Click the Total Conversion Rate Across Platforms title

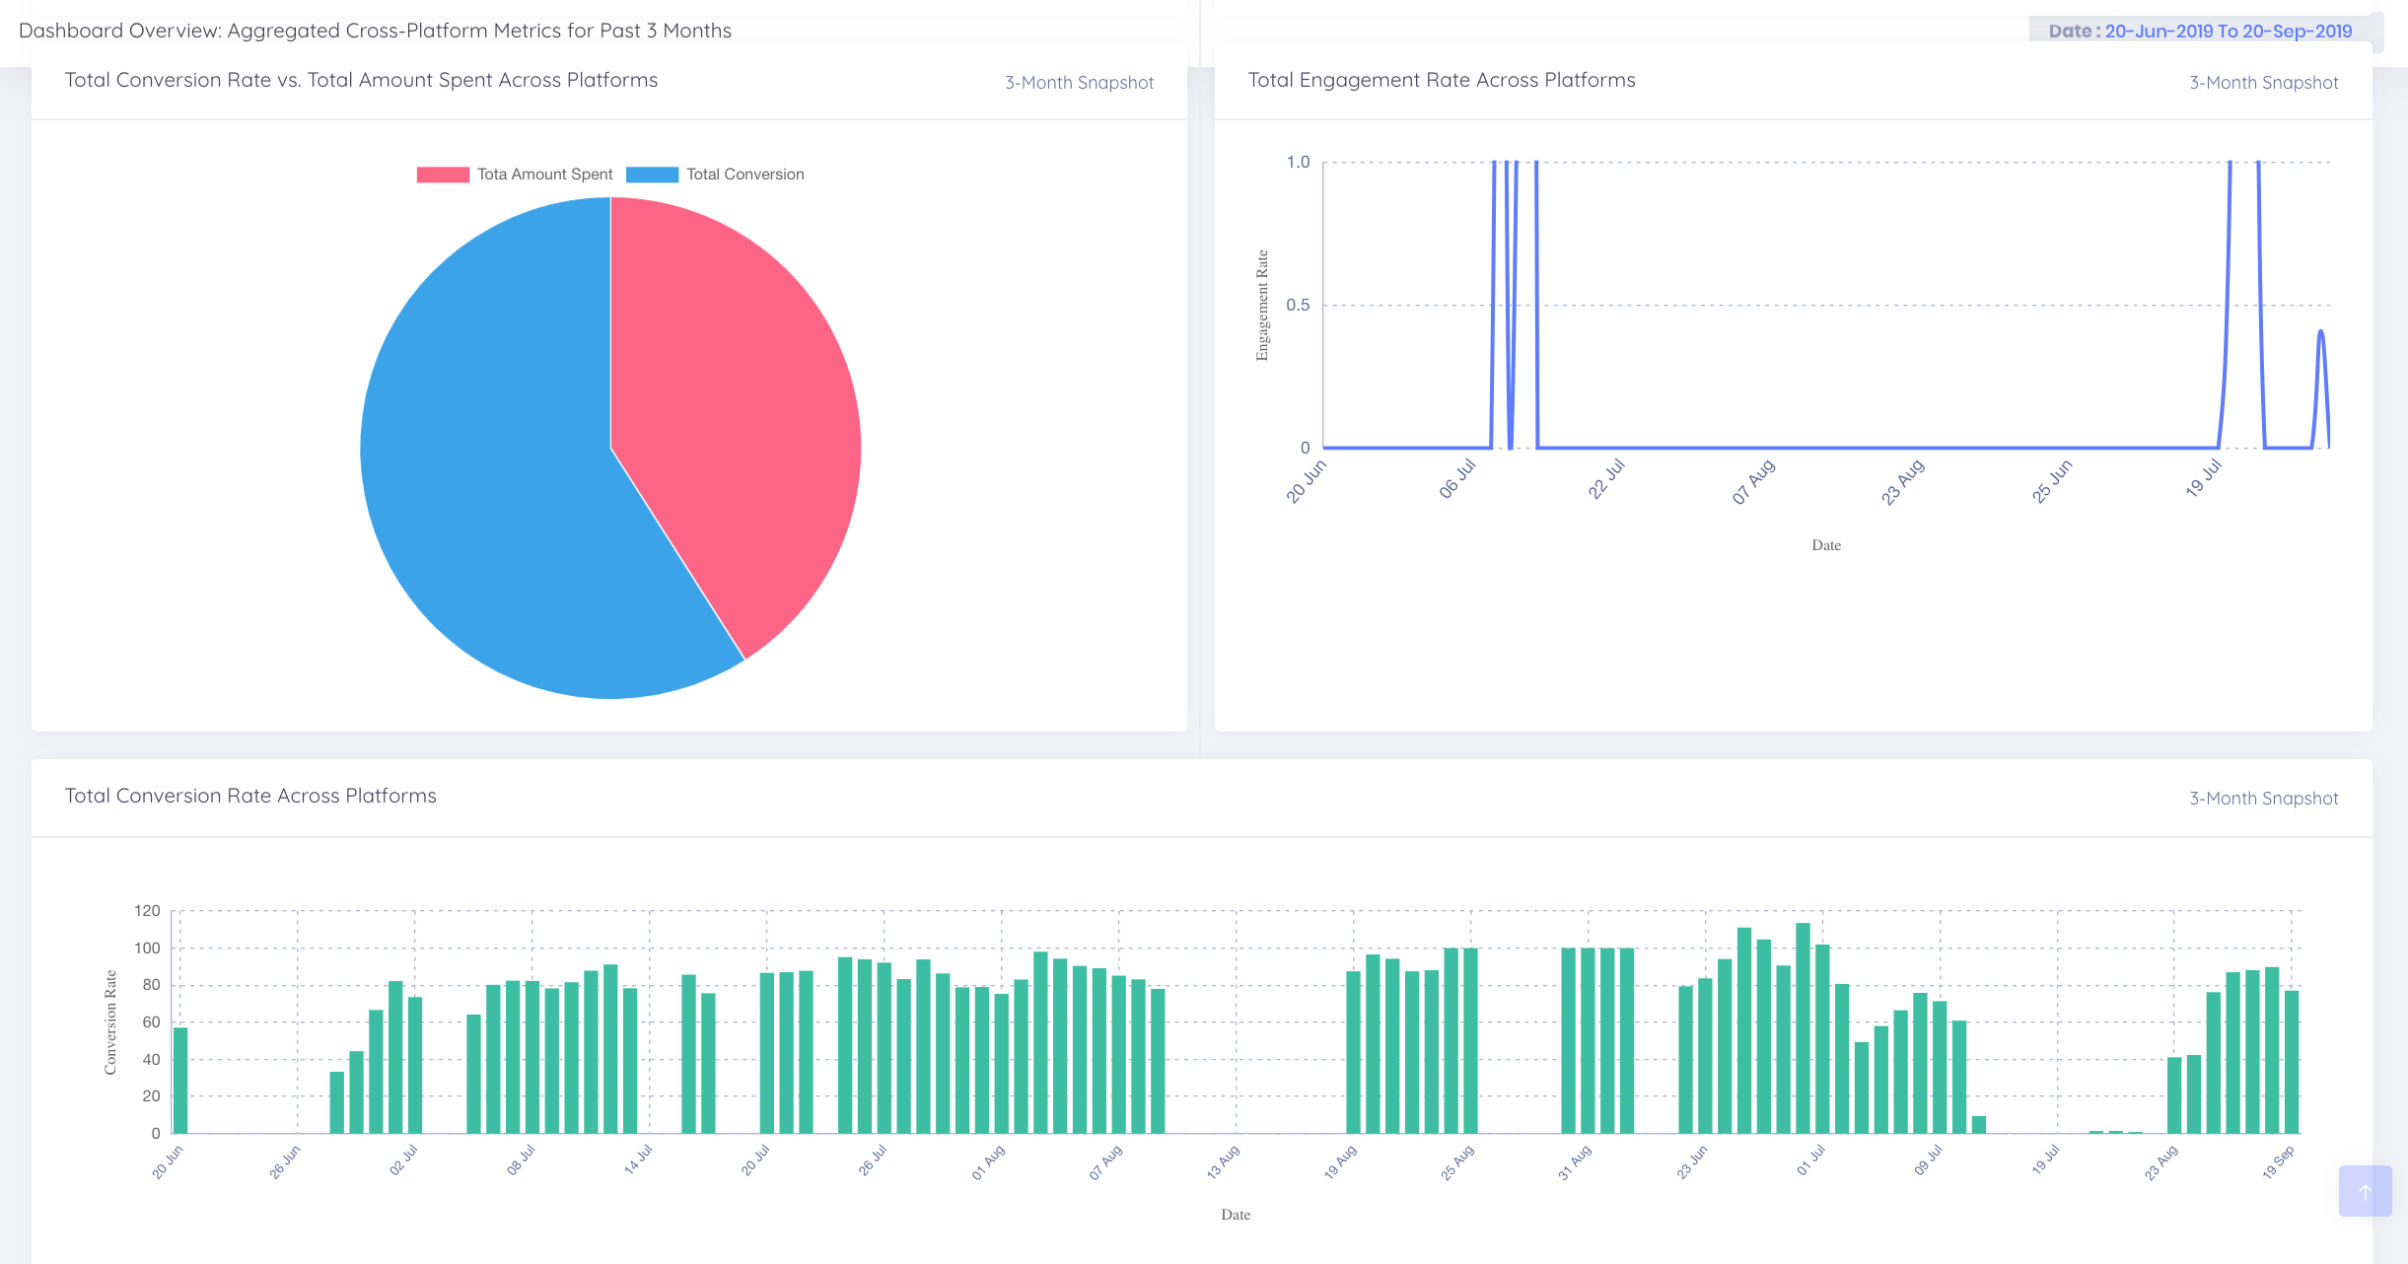click(250, 796)
